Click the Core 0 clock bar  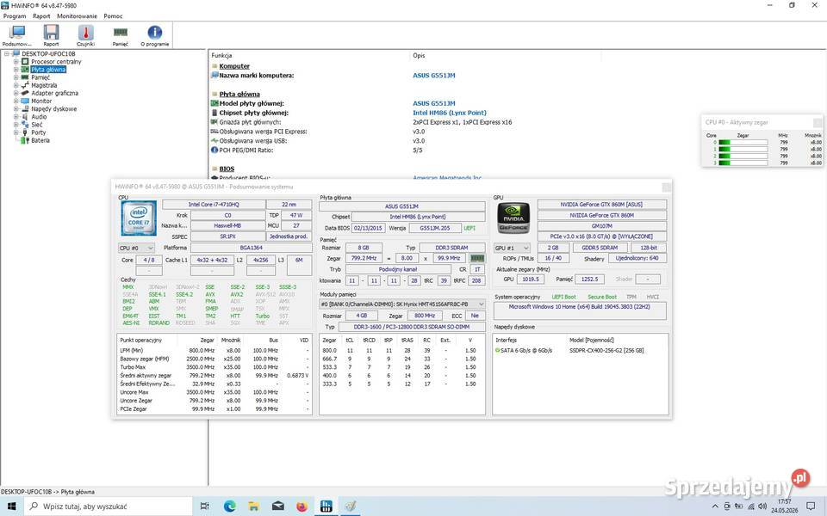pyautogui.click(x=743, y=142)
